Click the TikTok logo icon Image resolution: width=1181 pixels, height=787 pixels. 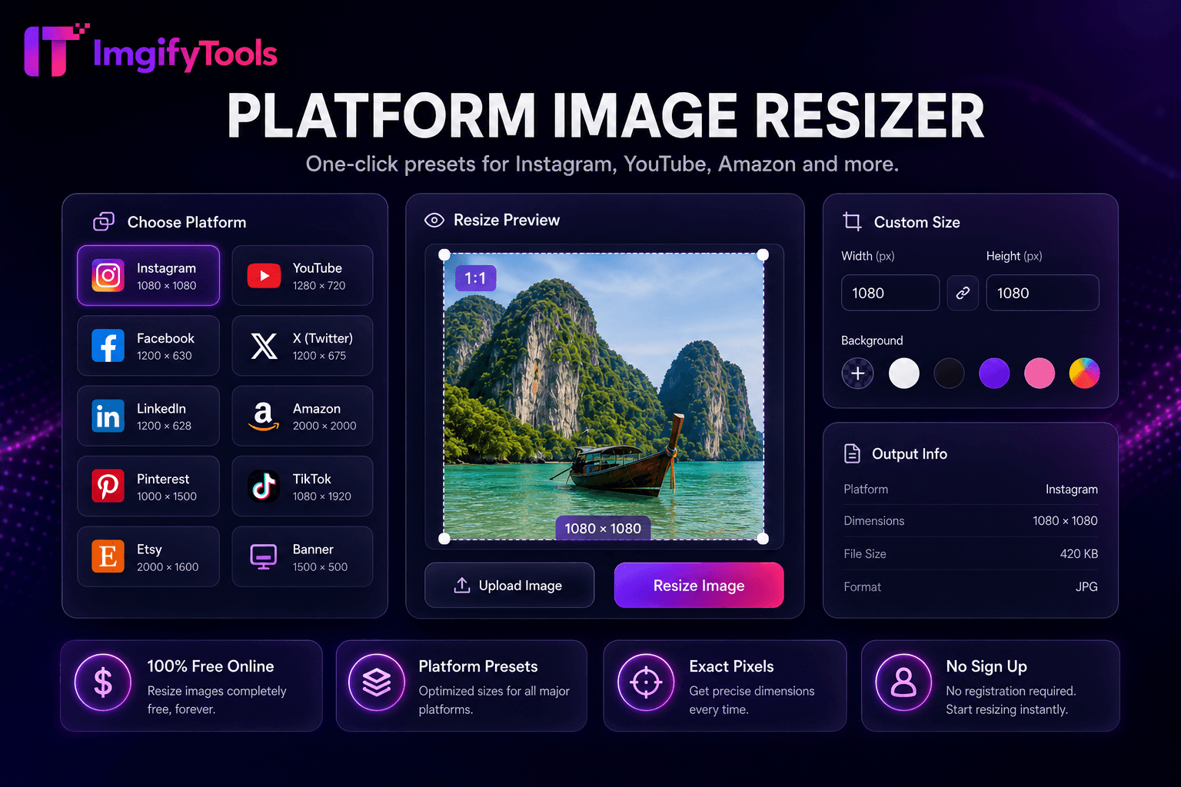(264, 486)
